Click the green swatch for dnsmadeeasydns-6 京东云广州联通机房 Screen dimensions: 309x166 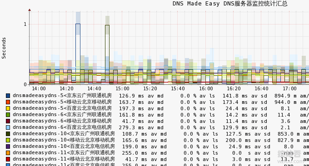(8, 115)
